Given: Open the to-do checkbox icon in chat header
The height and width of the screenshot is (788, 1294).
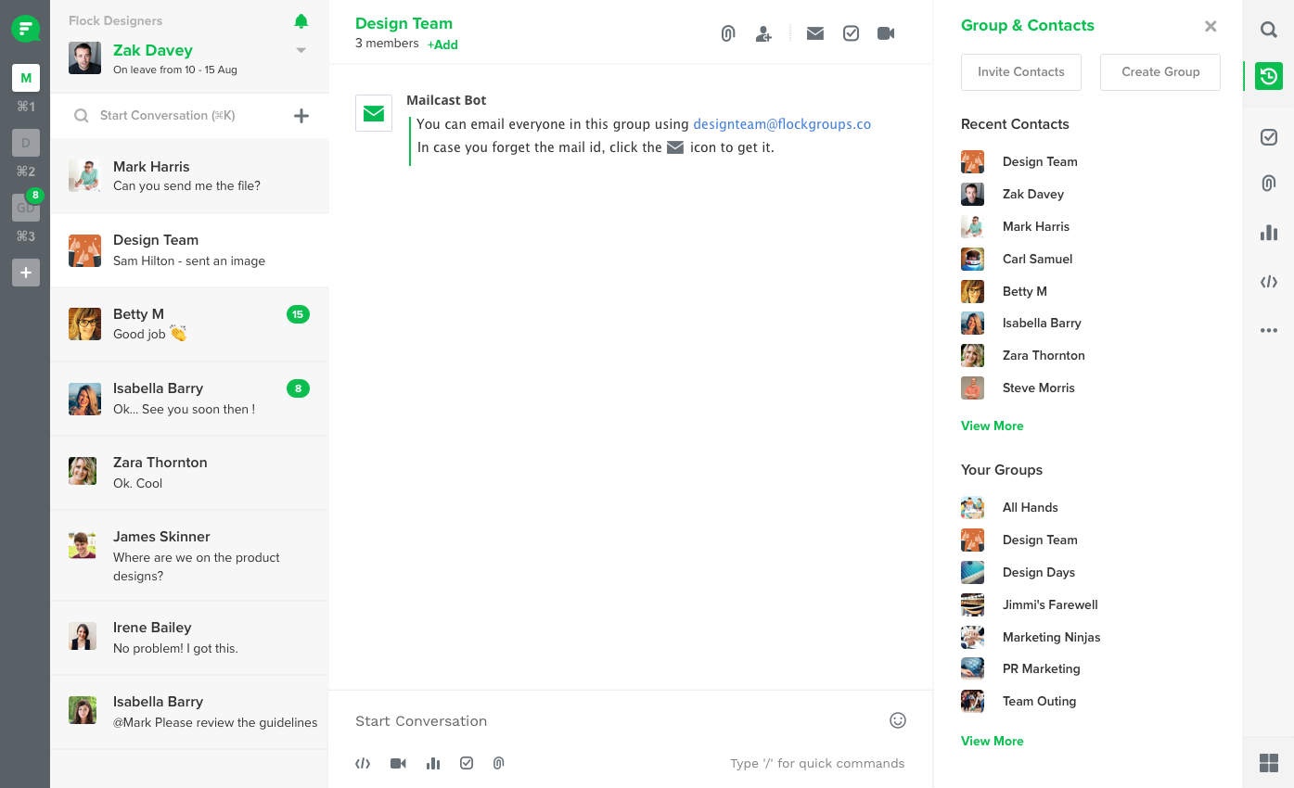Looking at the screenshot, I should [x=851, y=33].
